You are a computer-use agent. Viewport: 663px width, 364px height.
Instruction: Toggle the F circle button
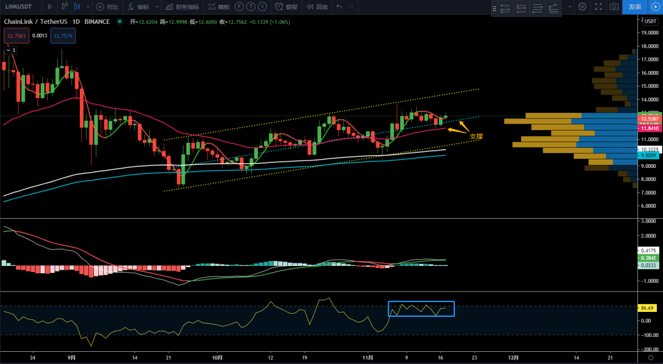pos(231,7)
